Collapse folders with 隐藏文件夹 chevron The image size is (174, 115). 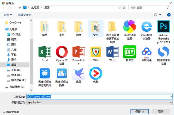pyautogui.click(x=4, y=112)
